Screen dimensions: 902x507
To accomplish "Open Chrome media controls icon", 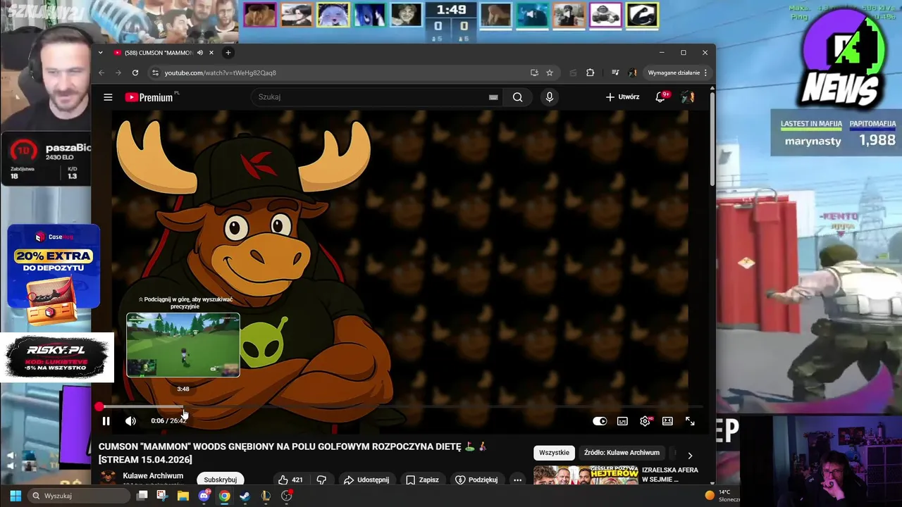I will [x=615, y=73].
